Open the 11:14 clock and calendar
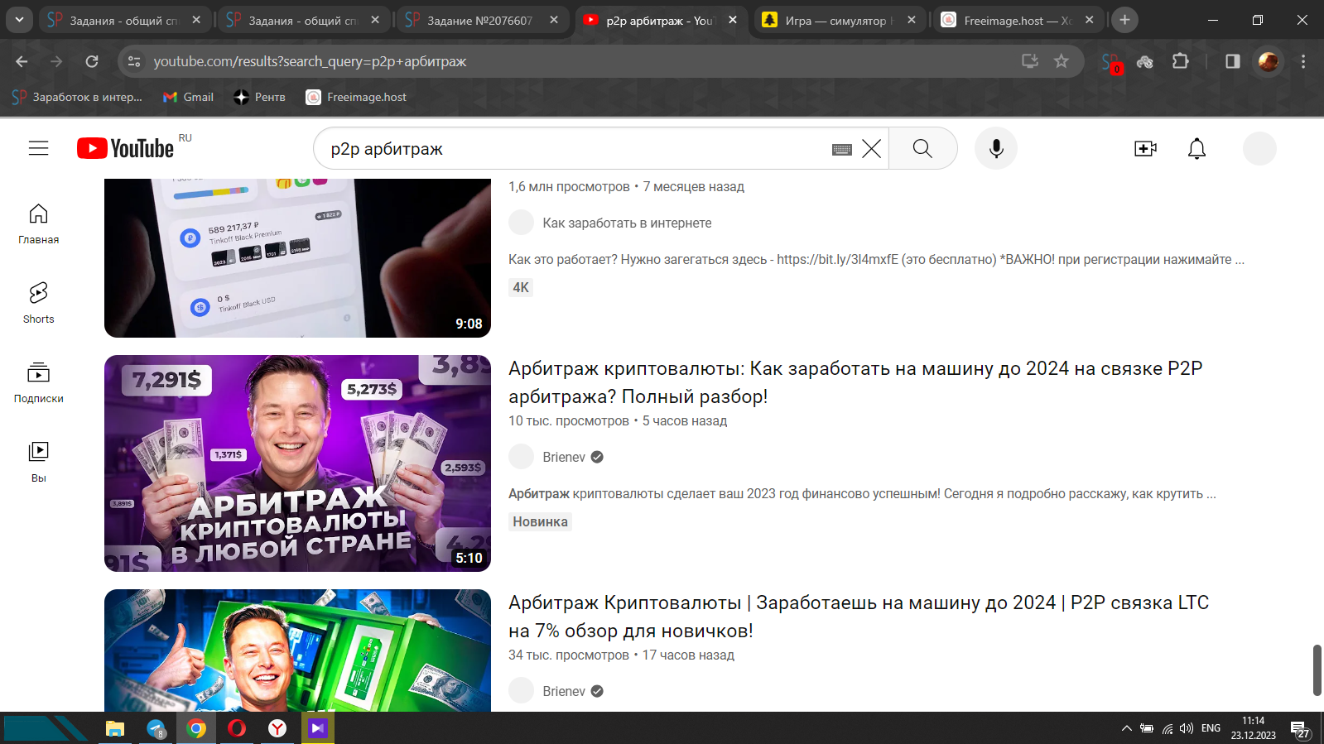This screenshot has width=1324, height=744. tap(1253, 728)
